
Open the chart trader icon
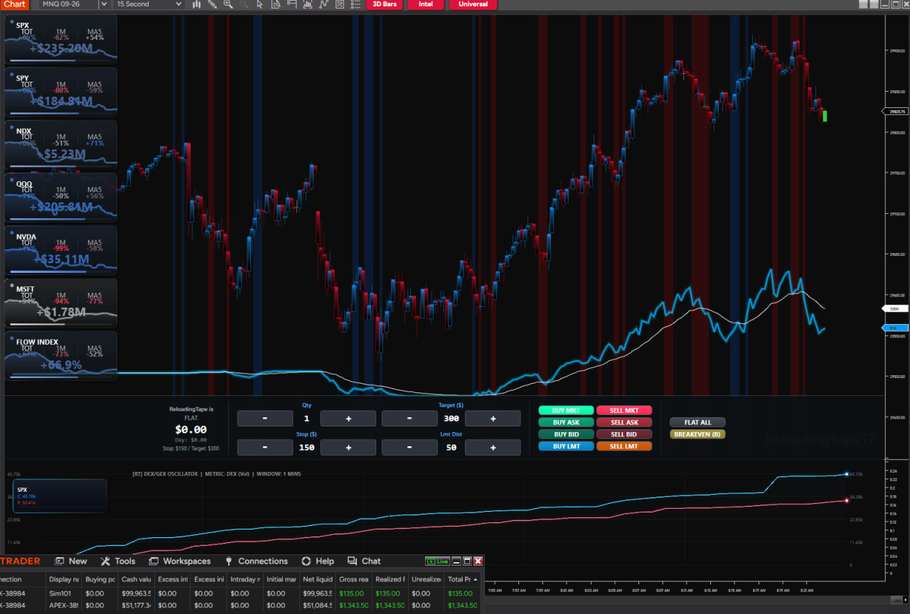(x=292, y=4)
